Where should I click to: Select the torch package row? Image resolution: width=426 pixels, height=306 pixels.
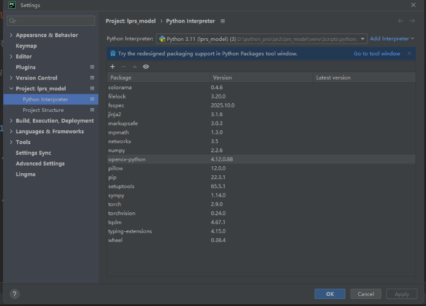coord(261,204)
